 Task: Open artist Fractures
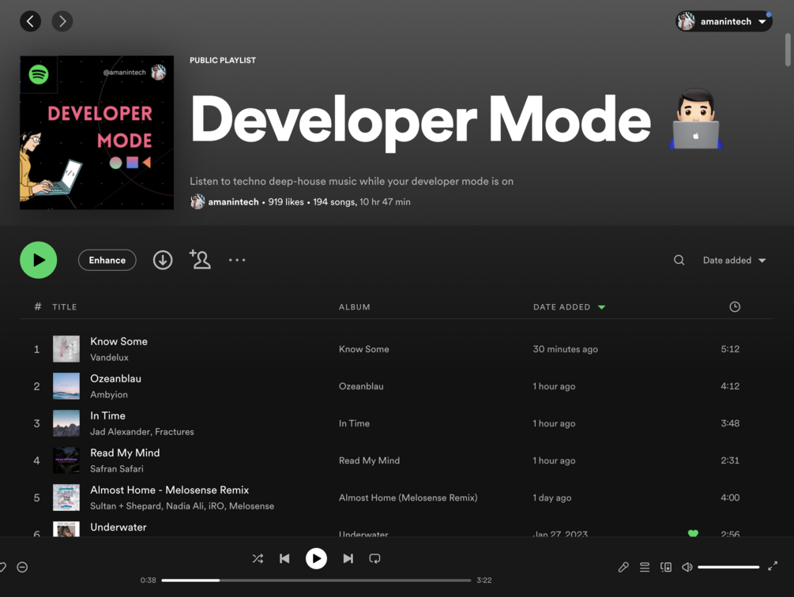click(174, 431)
